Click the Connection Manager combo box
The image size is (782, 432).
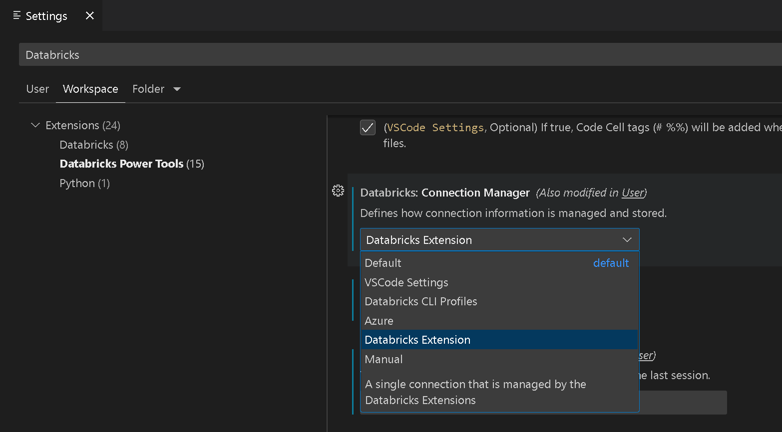[x=499, y=240]
